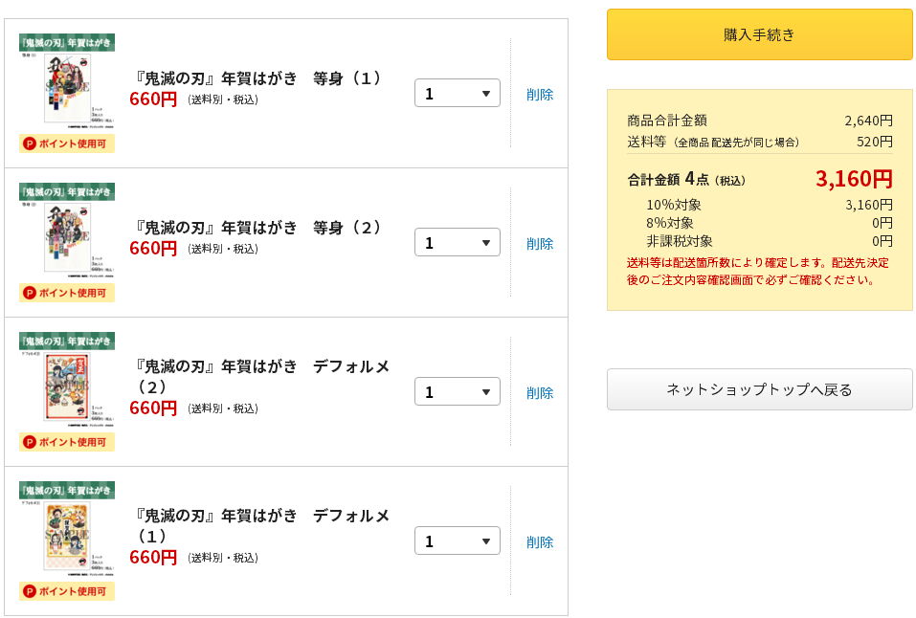Click the 購入手続き purchase button
The image size is (916, 618).
[759, 34]
